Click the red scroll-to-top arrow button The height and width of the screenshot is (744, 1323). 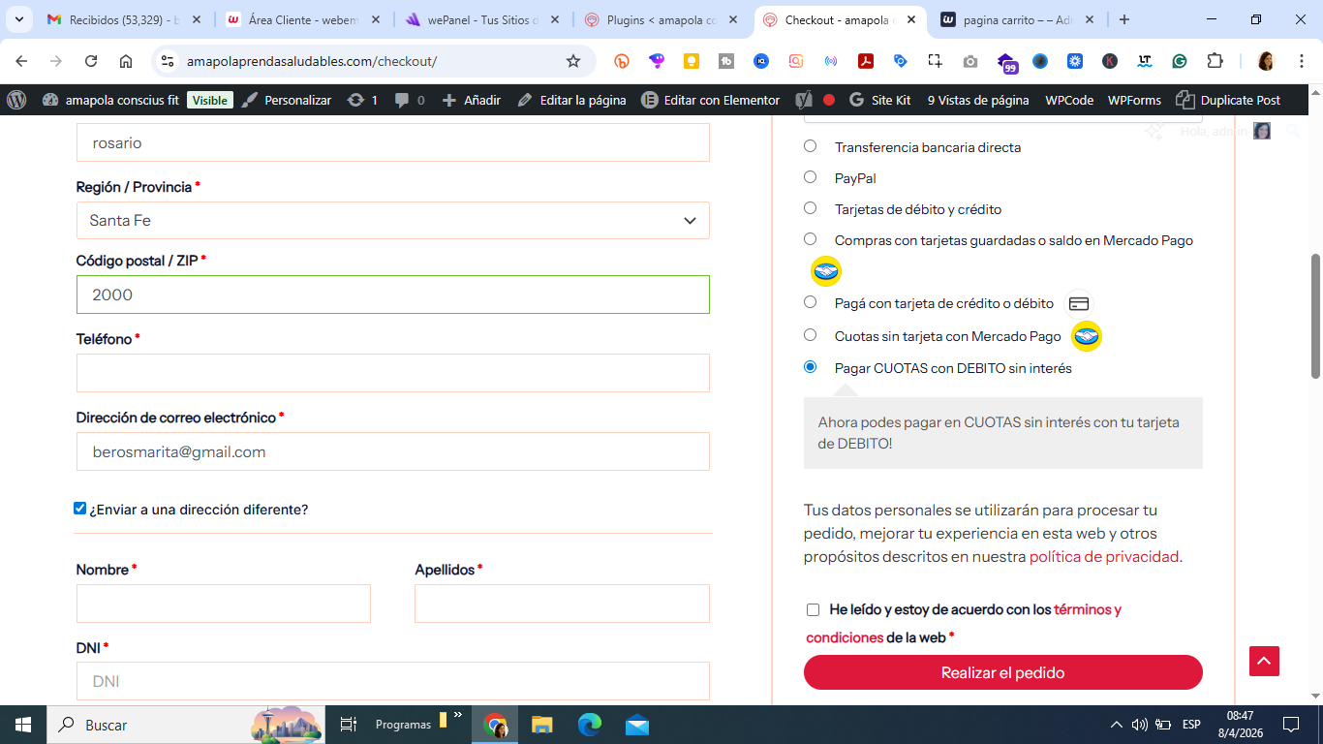coord(1264,661)
